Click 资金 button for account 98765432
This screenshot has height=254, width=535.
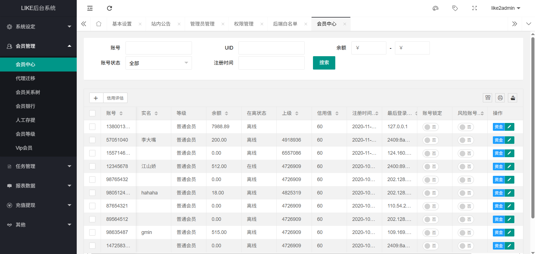click(499, 179)
